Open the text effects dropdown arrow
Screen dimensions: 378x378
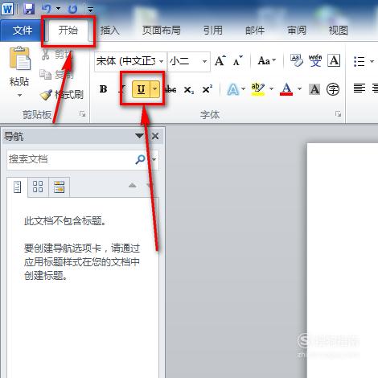[x=244, y=89]
